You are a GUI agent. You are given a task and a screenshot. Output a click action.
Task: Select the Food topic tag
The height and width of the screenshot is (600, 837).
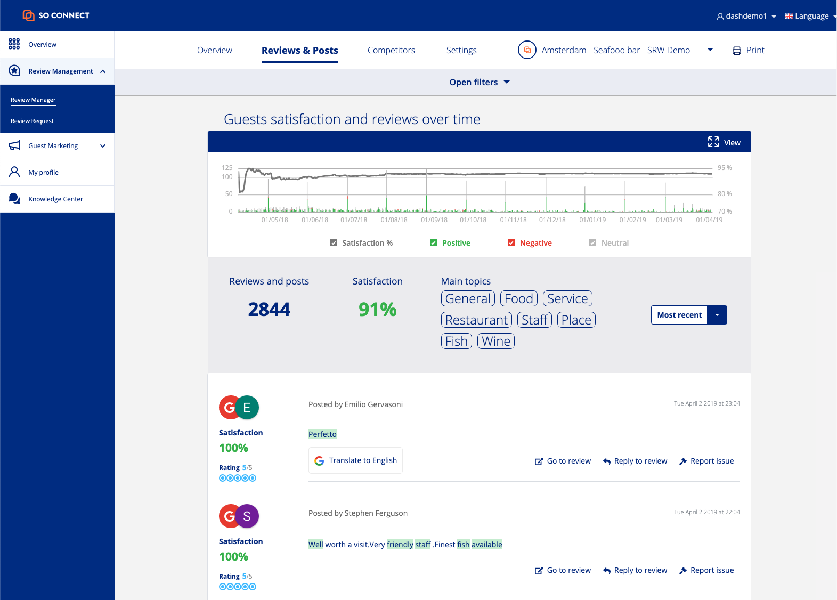(x=518, y=299)
